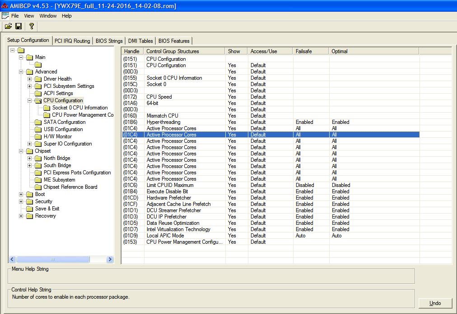This screenshot has height=314, width=457.
Task: Click the tree scrollbar right arrow
Action: [110, 259]
